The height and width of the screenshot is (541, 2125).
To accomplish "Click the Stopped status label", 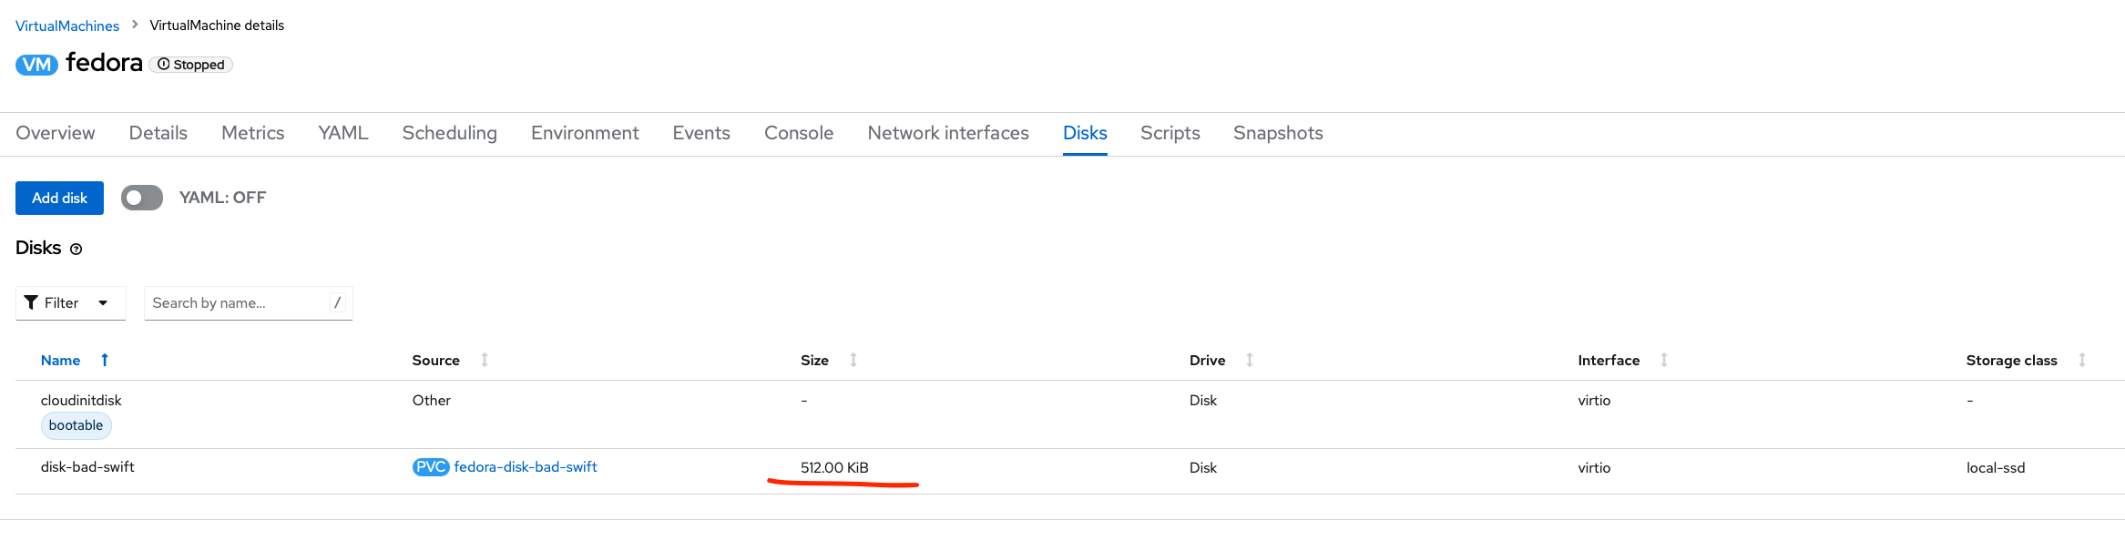I will [191, 65].
